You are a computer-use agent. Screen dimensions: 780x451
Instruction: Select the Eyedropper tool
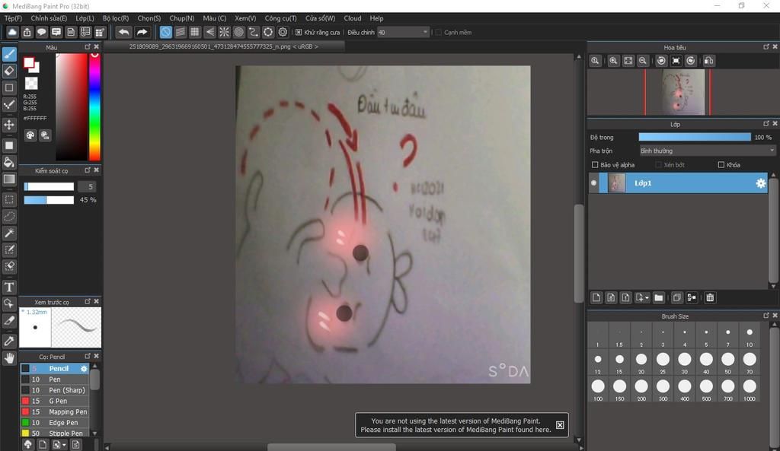(9, 341)
